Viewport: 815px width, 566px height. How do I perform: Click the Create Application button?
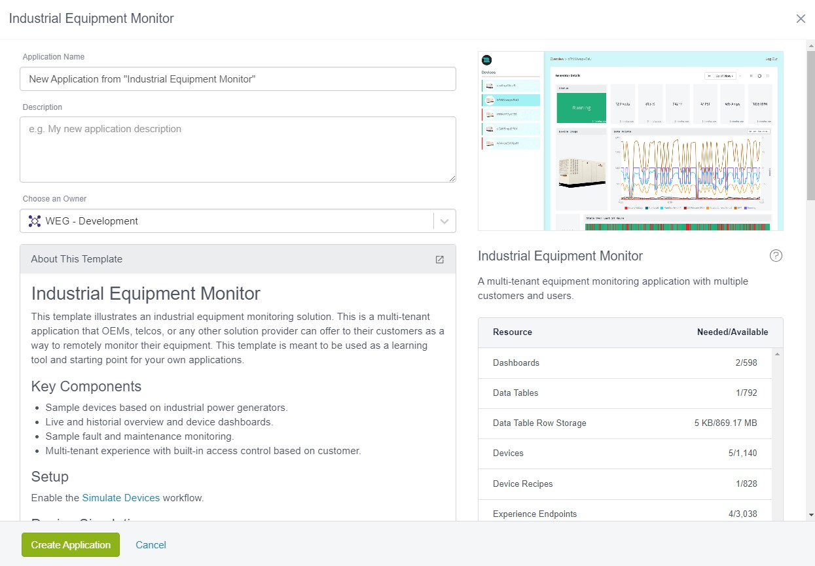[71, 545]
